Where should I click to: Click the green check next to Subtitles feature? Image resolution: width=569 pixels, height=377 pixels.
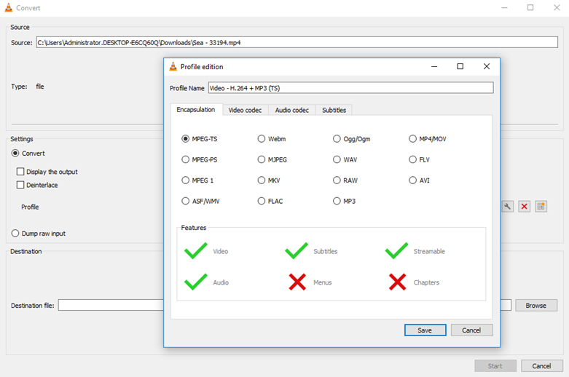click(297, 251)
